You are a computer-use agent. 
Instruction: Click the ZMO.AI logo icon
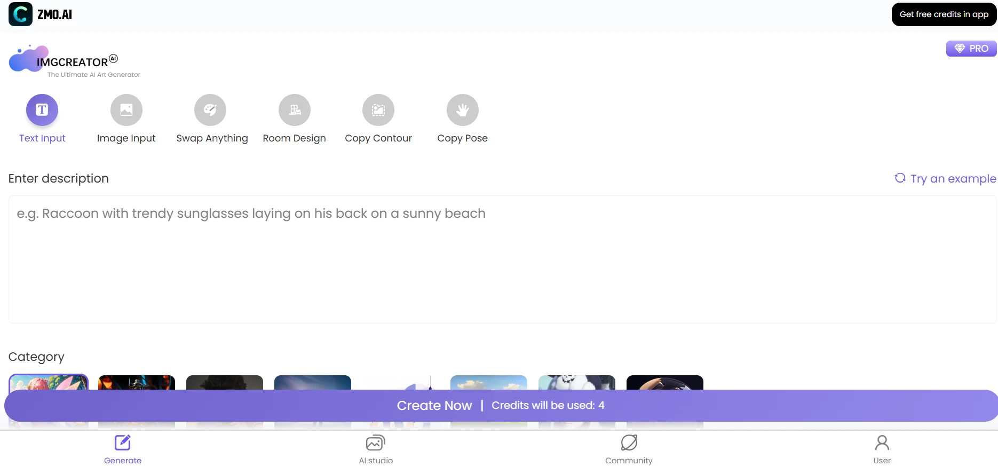click(20, 14)
